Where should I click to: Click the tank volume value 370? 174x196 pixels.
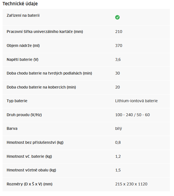click(119, 46)
